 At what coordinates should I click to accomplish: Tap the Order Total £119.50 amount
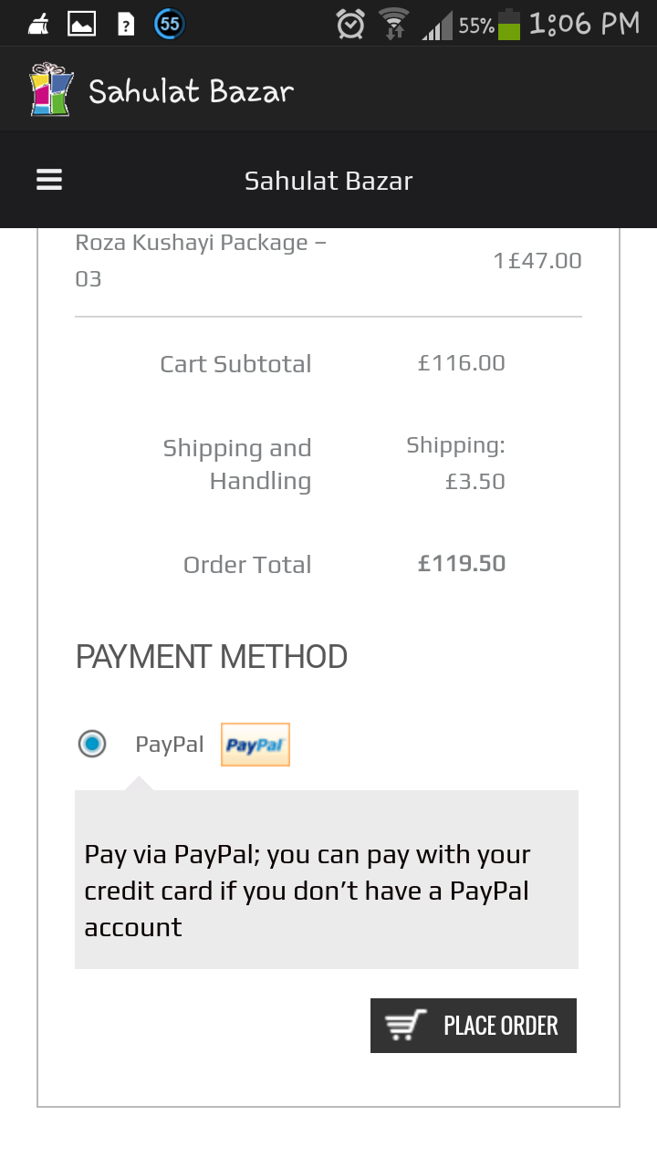(462, 563)
